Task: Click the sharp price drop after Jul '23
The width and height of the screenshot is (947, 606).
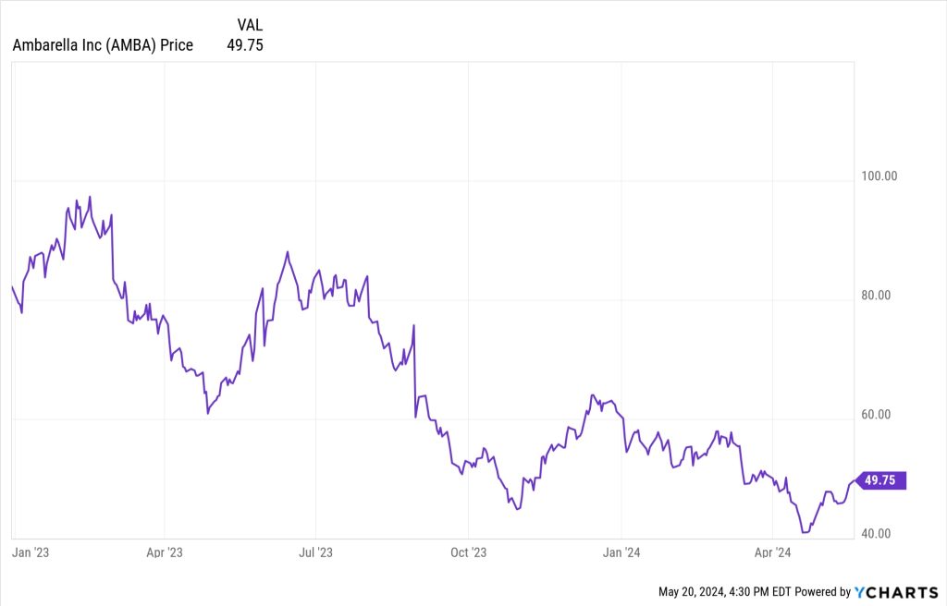Action: pyautogui.click(x=414, y=370)
